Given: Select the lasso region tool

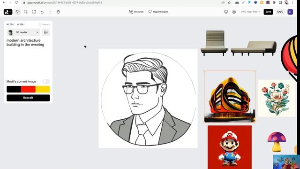Looking at the screenshot, I should [x=26, y=12].
